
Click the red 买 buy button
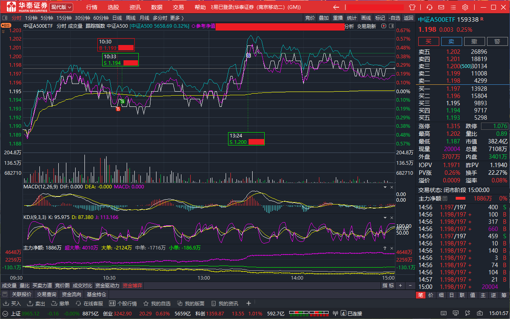click(x=429, y=41)
